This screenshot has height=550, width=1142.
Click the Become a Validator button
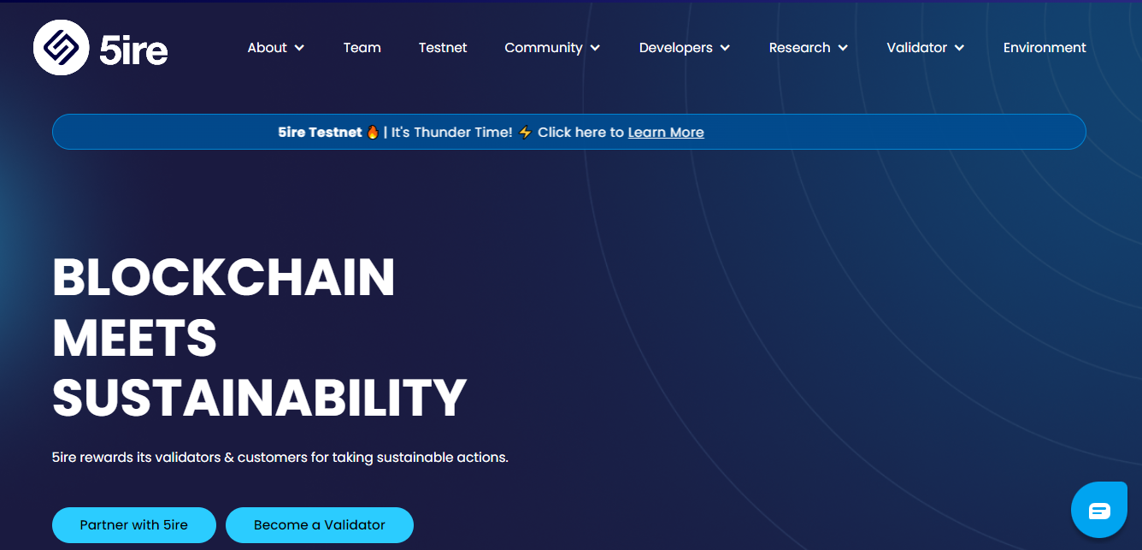[x=320, y=525]
